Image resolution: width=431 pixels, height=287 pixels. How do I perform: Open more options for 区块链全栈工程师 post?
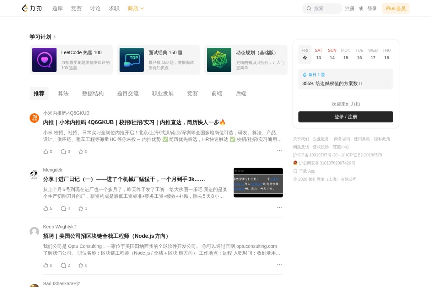point(279,264)
